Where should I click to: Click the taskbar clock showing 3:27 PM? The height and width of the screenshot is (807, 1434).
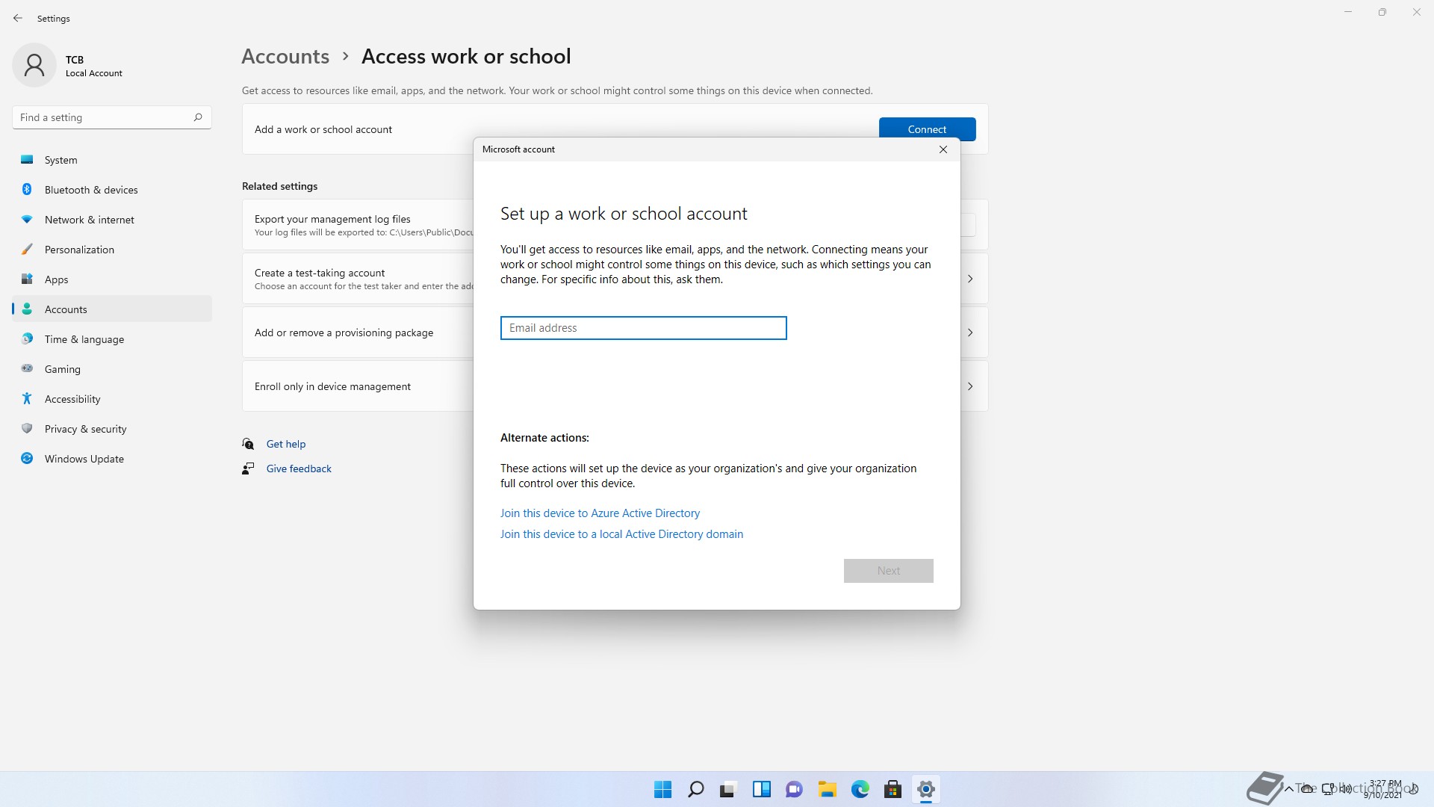(1385, 789)
